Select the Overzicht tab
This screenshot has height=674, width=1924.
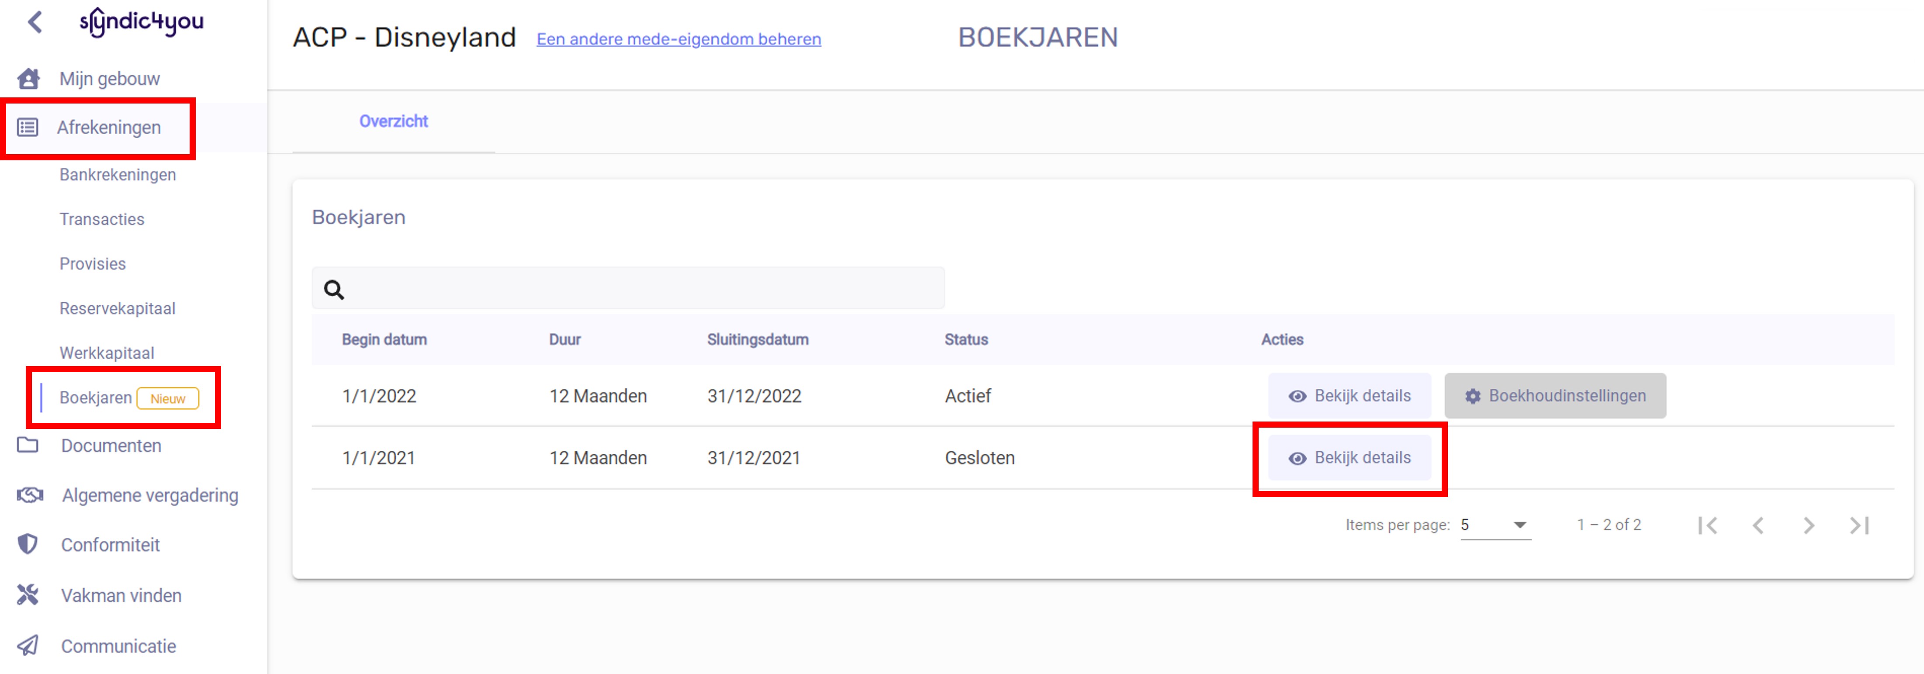click(394, 121)
